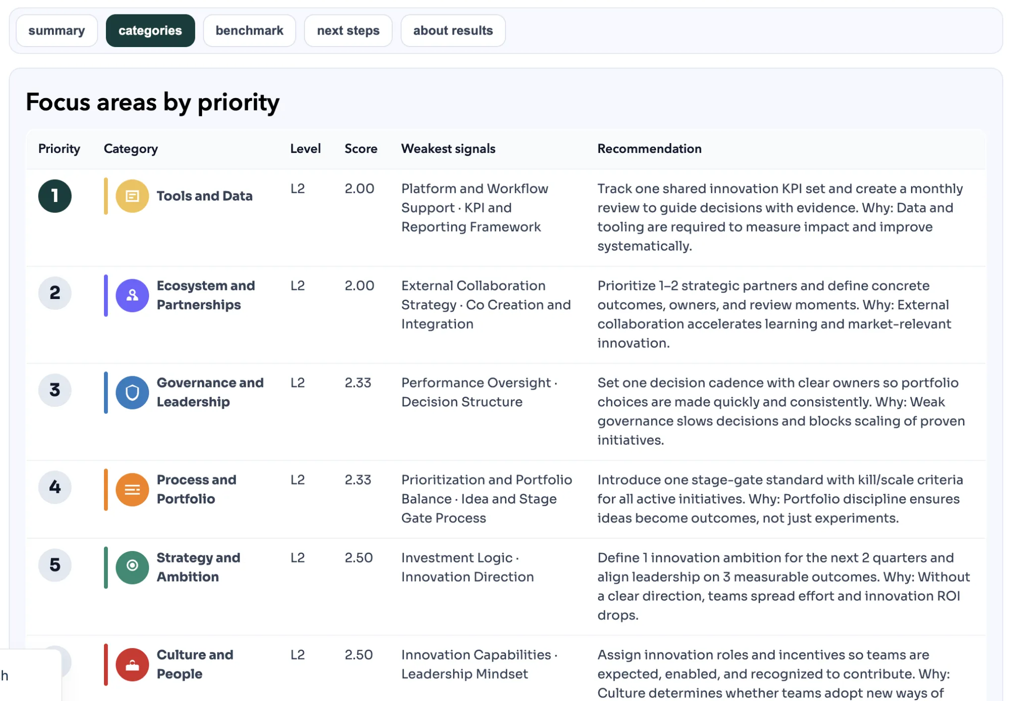Select the priority 5 badge
Screen dimensions: 1014x701
pos(55,565)
